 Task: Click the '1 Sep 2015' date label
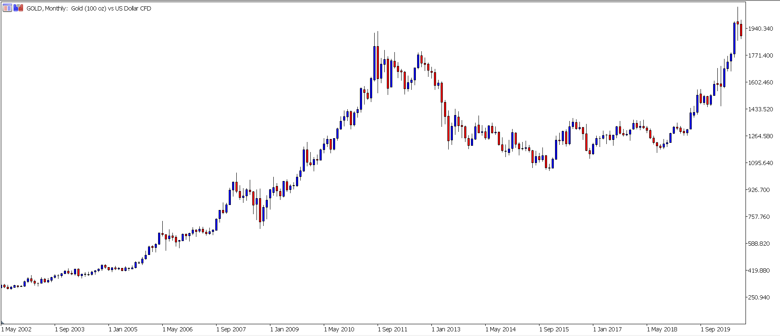(554, 329)
